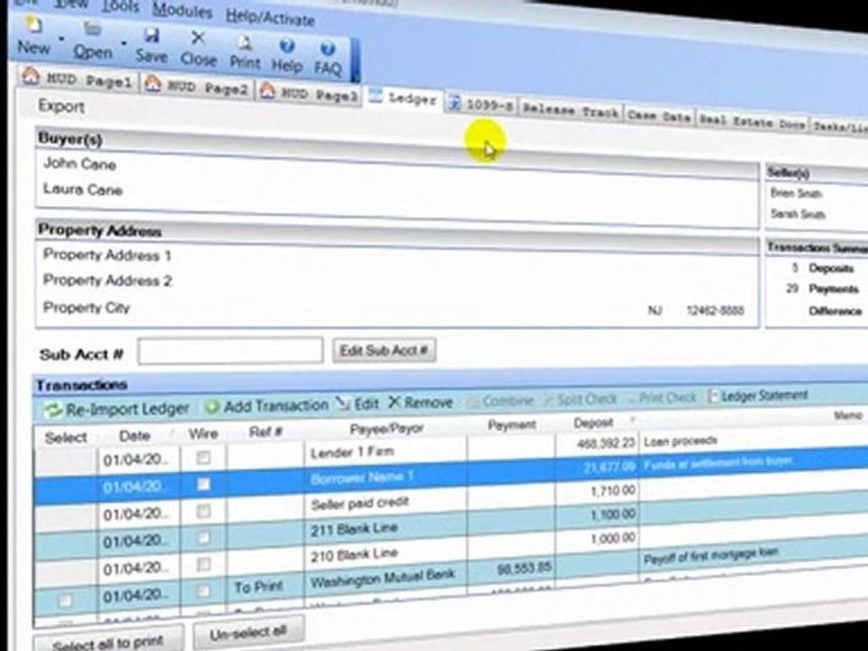
Task: Click the Property City field
Action: [x=87, y=307]
